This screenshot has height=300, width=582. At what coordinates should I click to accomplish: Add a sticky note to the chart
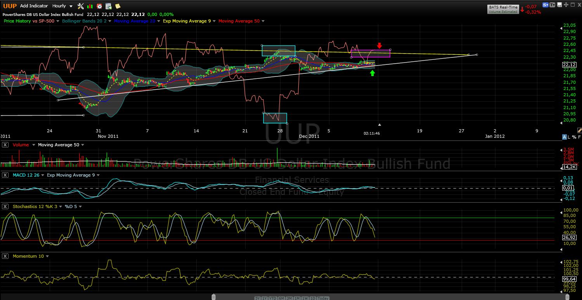tap(118, 6)
